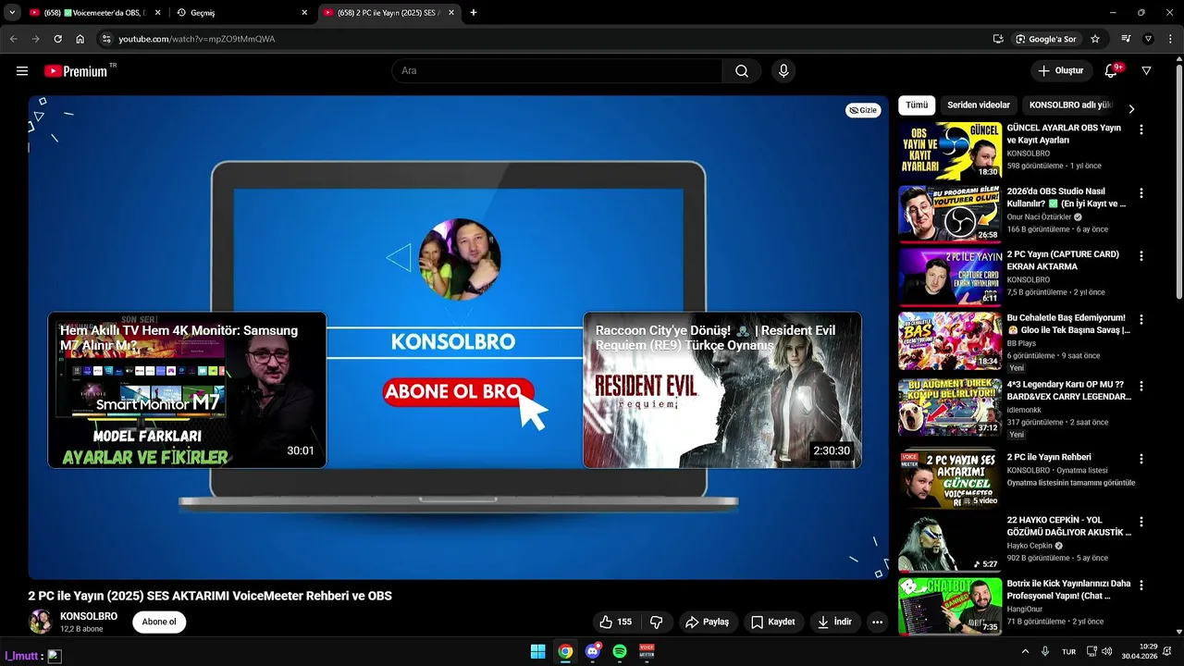Open GÜNCEL AYARLAR OBS Yayın thumbnail
This screenshot has width=1184, height=666.
click(x=950, y=151)
